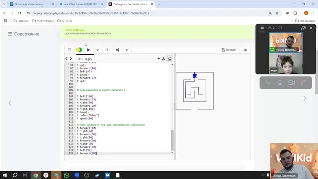Open the hamburger menu in trinket toolbar
This screenshot has height=179, width=318.
click(69, 50)
